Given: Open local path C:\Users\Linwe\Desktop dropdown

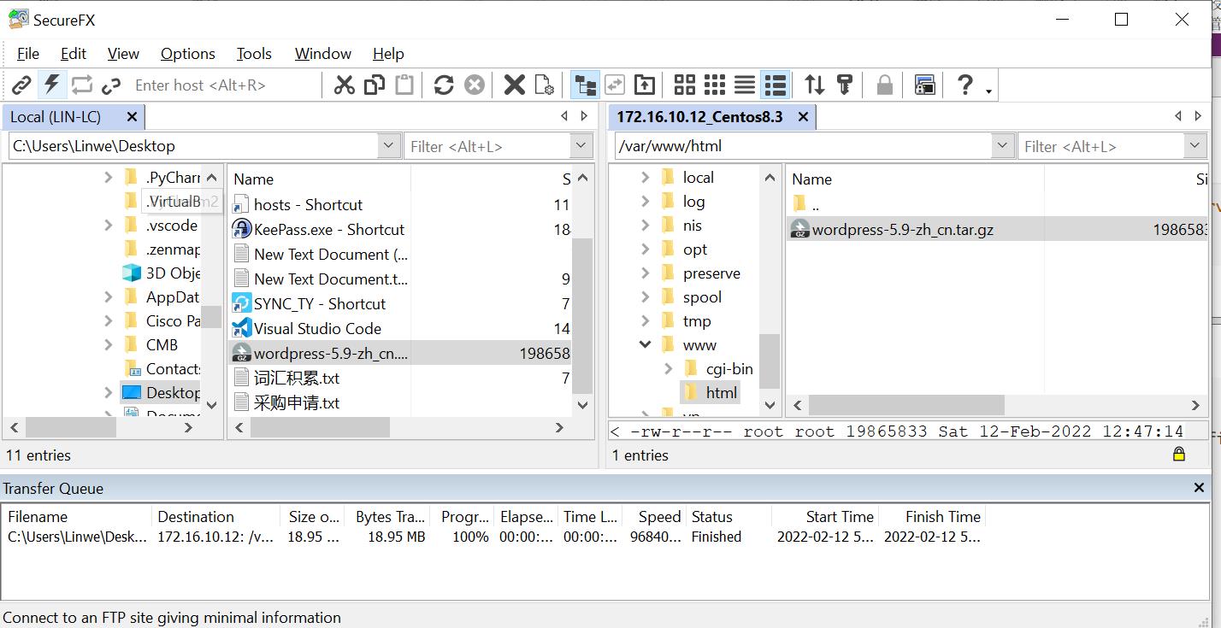Looking at the screenshot, I should pos(389,146).
